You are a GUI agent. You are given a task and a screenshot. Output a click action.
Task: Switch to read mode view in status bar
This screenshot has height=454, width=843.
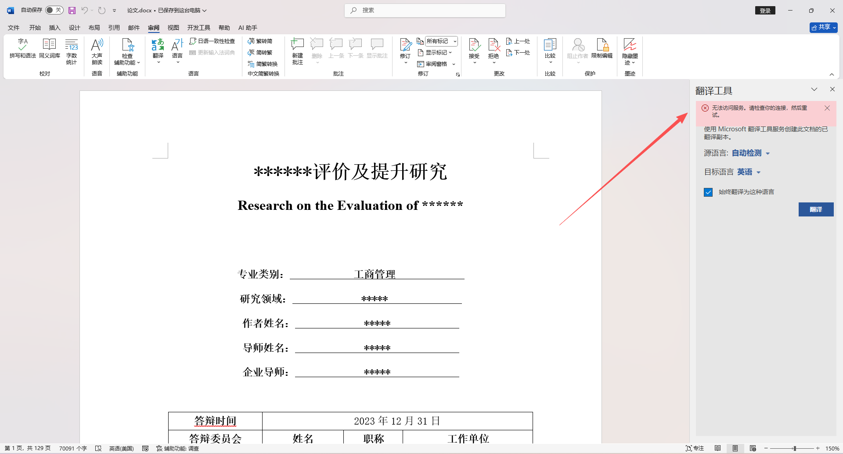click(x=717, y=448)
